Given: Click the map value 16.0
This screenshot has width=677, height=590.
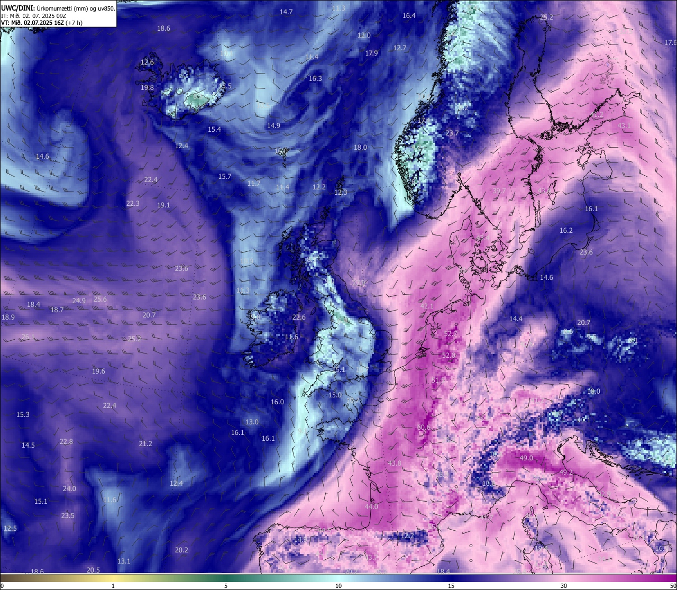Looking at the screenshot, I should pos(277,402).
